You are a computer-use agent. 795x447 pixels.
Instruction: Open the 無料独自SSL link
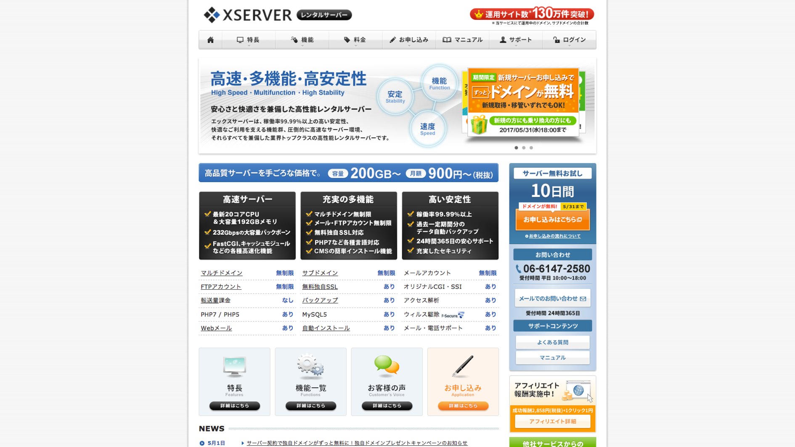[x=320, y=287]
